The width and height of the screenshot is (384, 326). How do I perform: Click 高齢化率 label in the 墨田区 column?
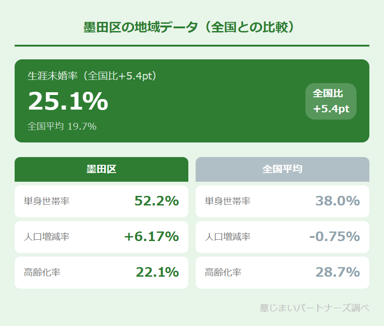point(42,273)
